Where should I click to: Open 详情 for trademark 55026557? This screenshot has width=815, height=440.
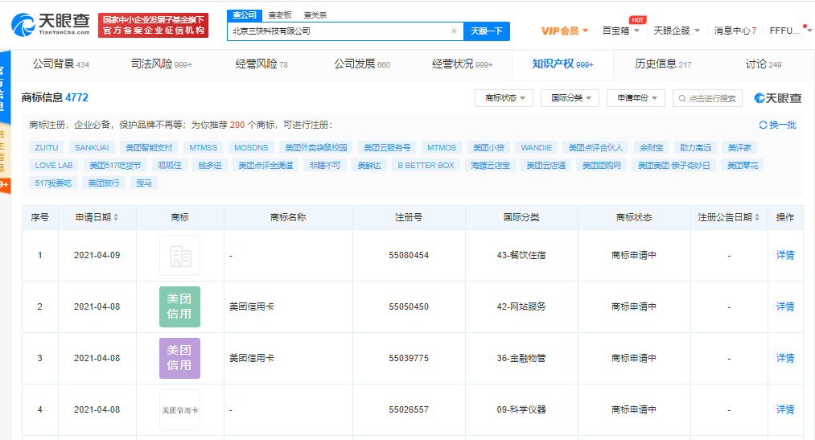785,409
